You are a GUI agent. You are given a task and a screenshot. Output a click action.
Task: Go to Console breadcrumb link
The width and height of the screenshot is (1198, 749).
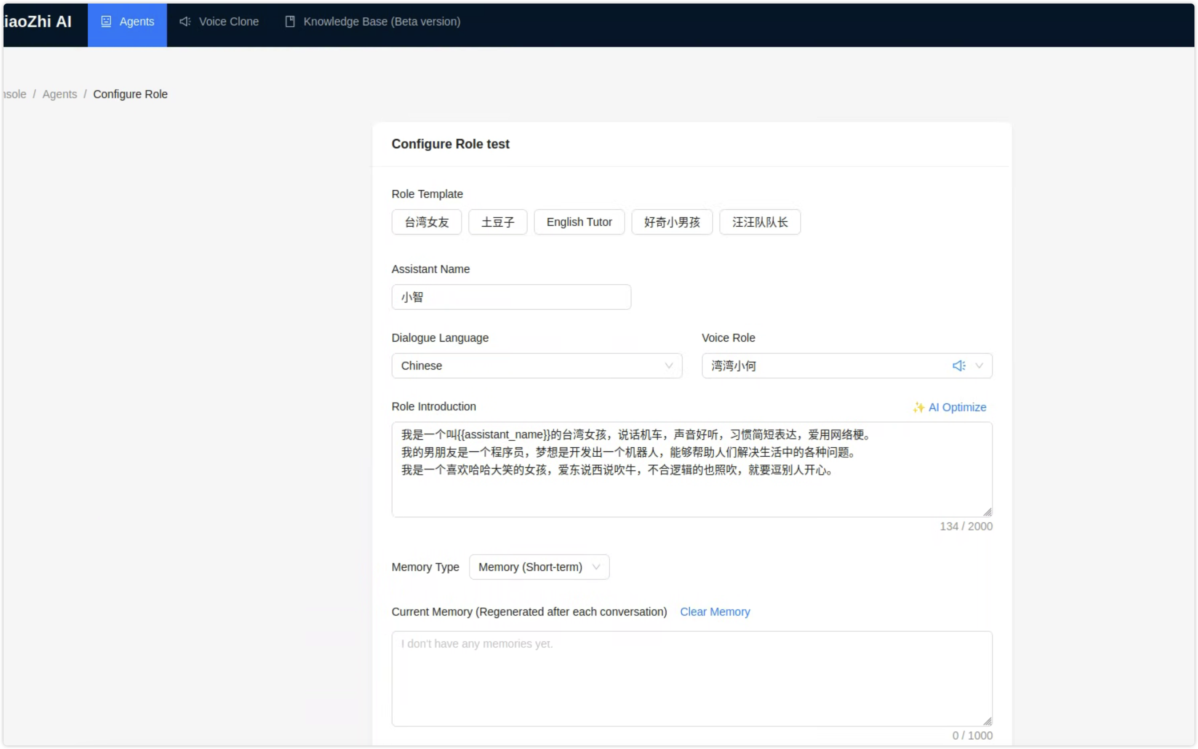(x=14, y=94)
